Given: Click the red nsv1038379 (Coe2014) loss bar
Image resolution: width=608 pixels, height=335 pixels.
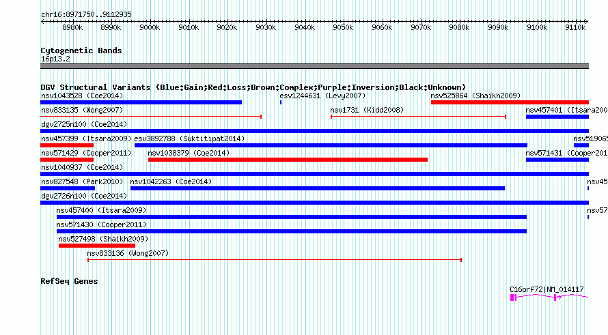Looking at the screenshot, I should [288, 160].
